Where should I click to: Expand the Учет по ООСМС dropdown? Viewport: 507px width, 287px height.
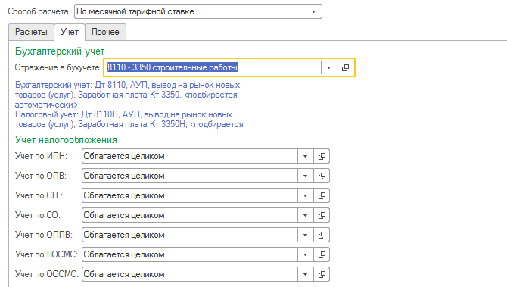pyautogui.click(x=305, y=274)
